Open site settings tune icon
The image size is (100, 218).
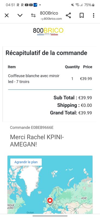[x=33, y=16]
